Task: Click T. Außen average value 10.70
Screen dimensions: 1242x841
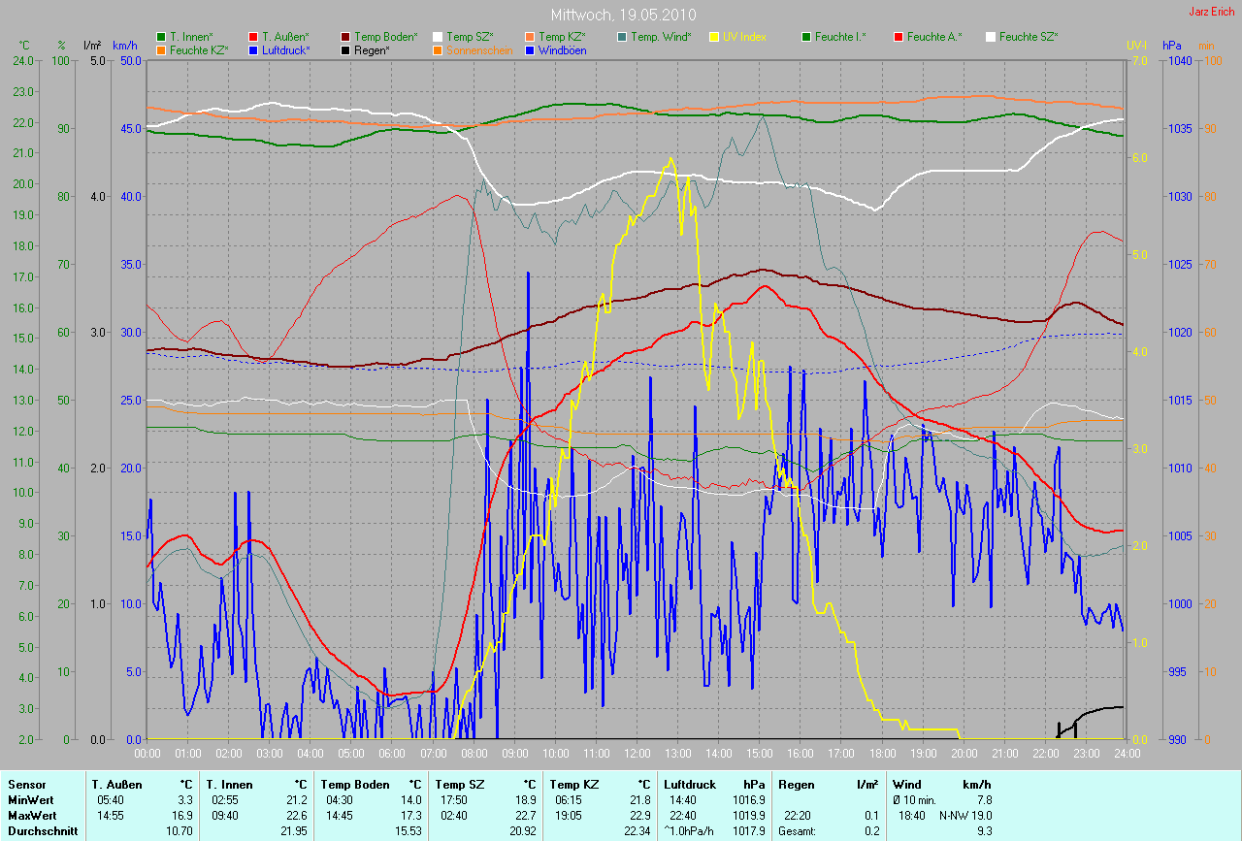Action: [180, 831]
